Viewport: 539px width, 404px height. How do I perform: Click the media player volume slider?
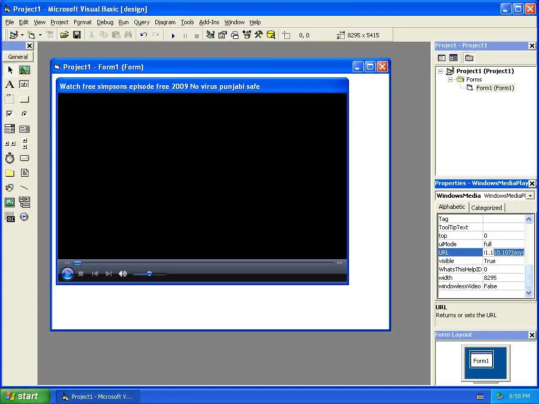(x=149, y=274)
